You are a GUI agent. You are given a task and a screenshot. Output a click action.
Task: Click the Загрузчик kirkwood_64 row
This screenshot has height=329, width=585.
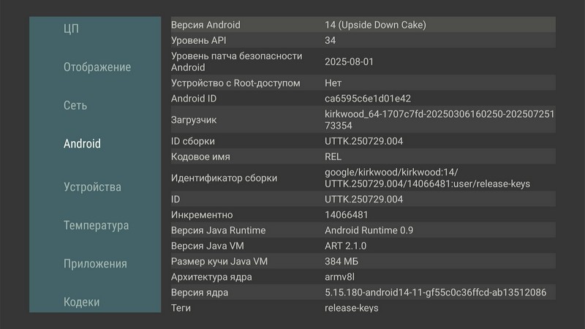point(363,120)
